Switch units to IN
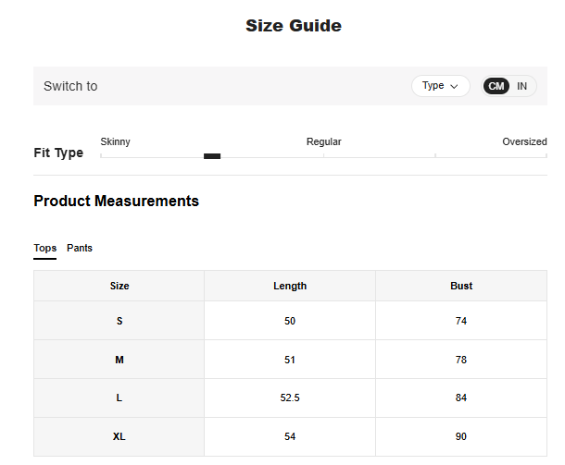The image size is (565, 465). coord(522,86)
